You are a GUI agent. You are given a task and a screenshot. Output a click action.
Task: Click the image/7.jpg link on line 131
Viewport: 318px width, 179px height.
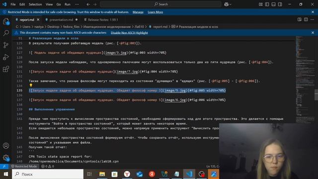pos(127,72)
